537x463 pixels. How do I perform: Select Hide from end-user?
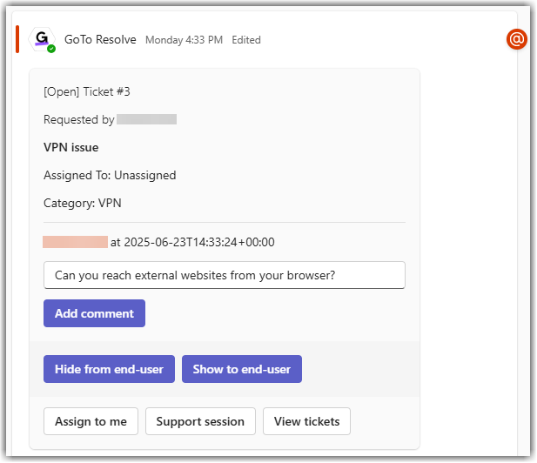coord(109,369)
